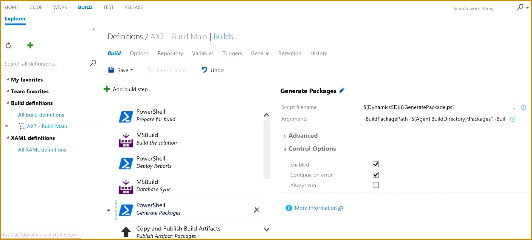Viewport: 532px width, 240px height.
Task: Toggle the Enabled checkbox
Action: coord(376,164)
